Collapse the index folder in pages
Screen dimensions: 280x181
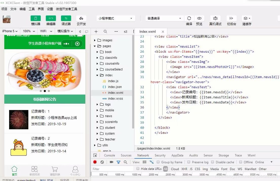[x=97, y=75]
